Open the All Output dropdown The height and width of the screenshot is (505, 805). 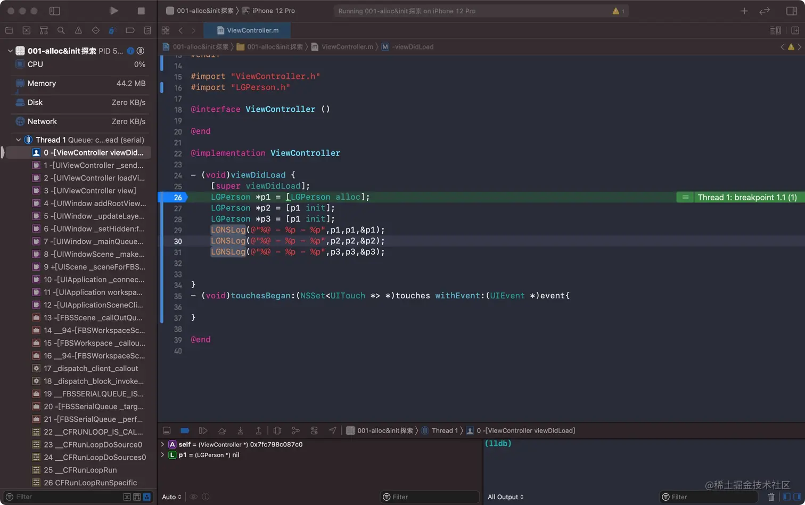pyautogui.click(x=506, y=497)
